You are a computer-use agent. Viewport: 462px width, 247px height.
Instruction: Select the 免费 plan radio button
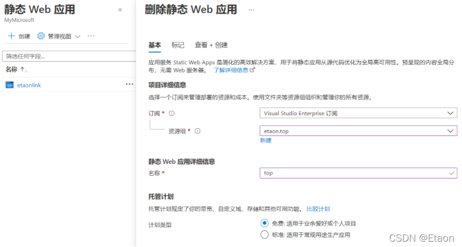click(x=265, y=223)
